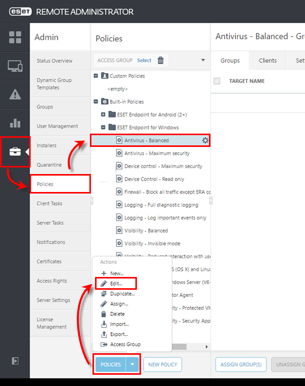Open Dynamic Group Templates in Admin menu
Image resolution: width=305 pixels, height=386 pixels.
point(60,83)
